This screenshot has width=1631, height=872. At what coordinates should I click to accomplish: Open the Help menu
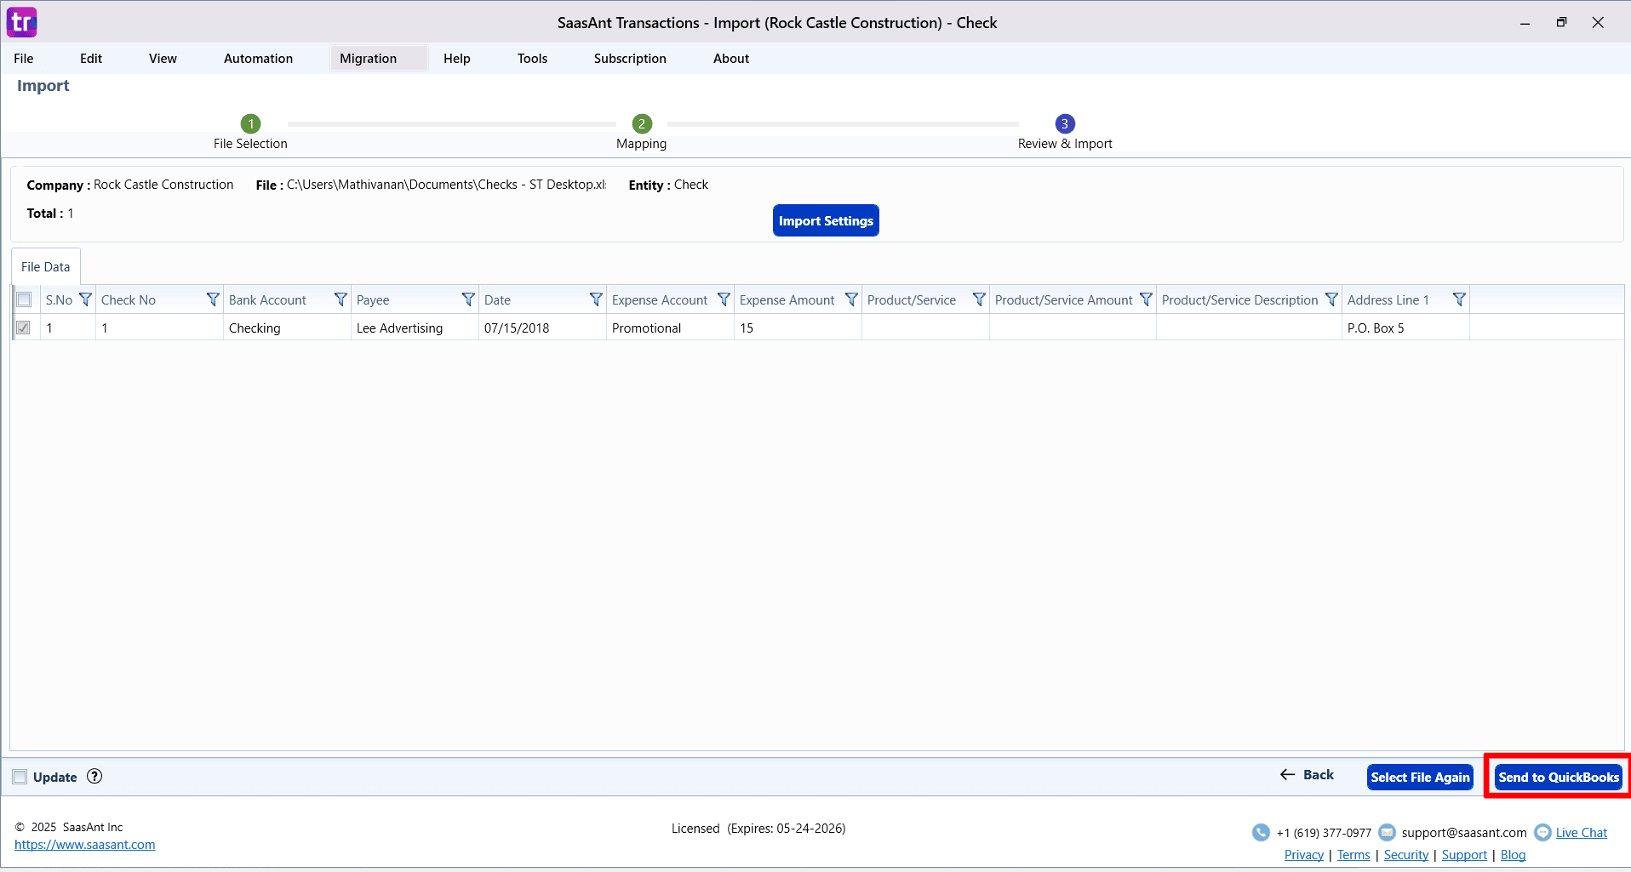pyautogui.click(x=457, y=59)
